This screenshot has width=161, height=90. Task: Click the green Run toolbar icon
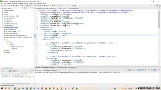[24, 6]
